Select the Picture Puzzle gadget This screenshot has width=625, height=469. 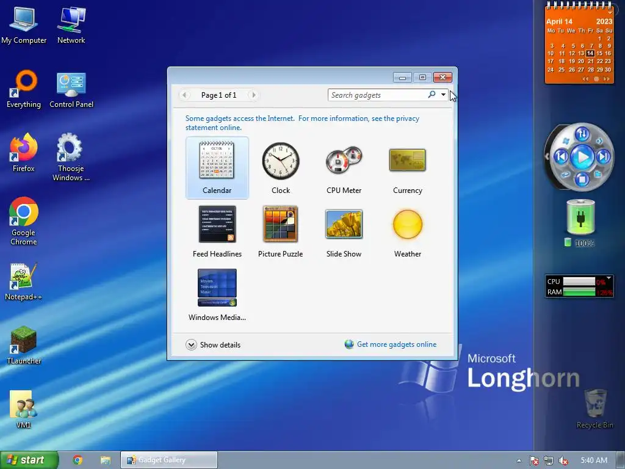pyautogui.click(x=281, y=231)
